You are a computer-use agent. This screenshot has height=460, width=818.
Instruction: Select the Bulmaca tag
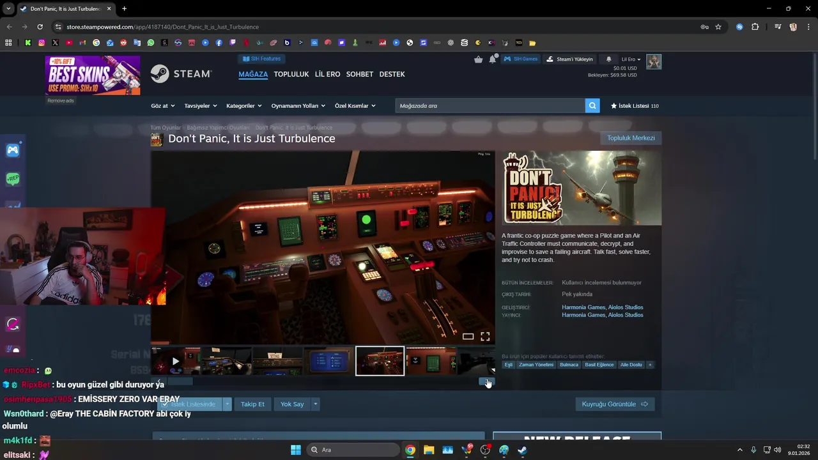[x=569, y=365]
